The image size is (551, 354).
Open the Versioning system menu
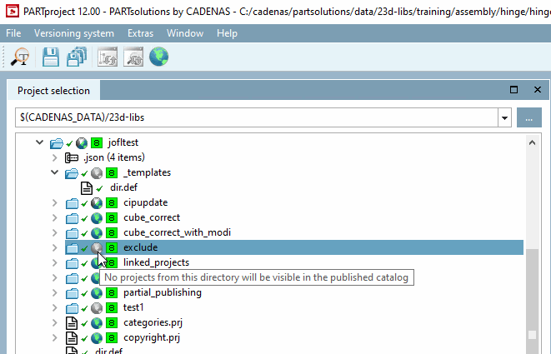click(74, 33)
